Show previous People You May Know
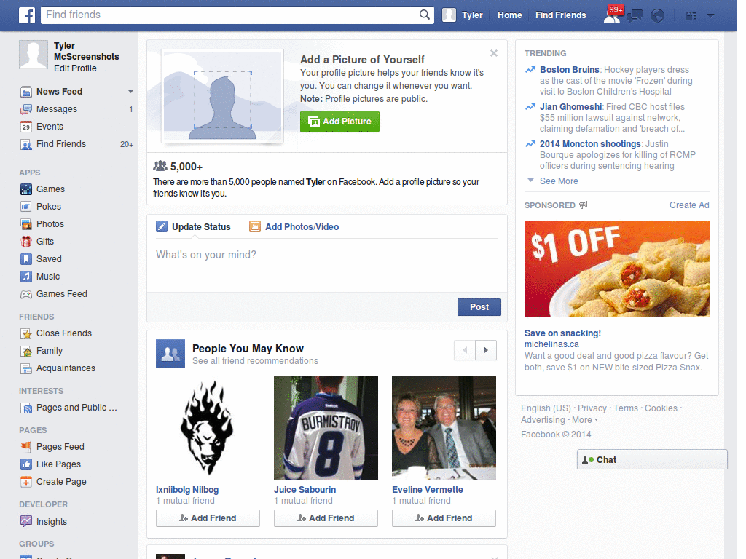 [465, 350]
